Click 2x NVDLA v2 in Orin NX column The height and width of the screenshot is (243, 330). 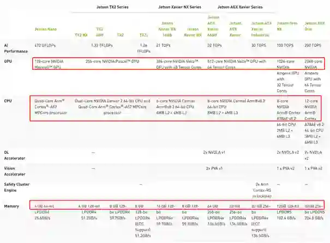288,152
